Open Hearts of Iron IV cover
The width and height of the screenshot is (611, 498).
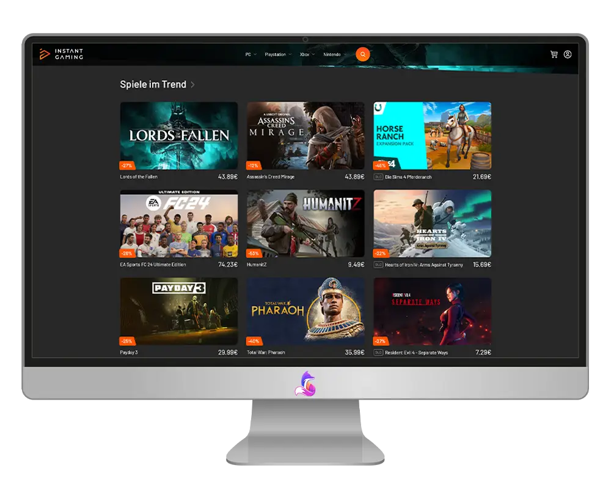[432, 223]
